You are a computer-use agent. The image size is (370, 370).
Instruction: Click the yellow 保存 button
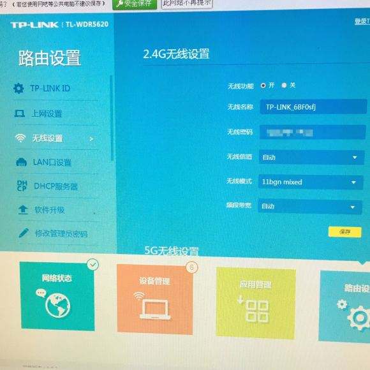(x=344, y=232)
